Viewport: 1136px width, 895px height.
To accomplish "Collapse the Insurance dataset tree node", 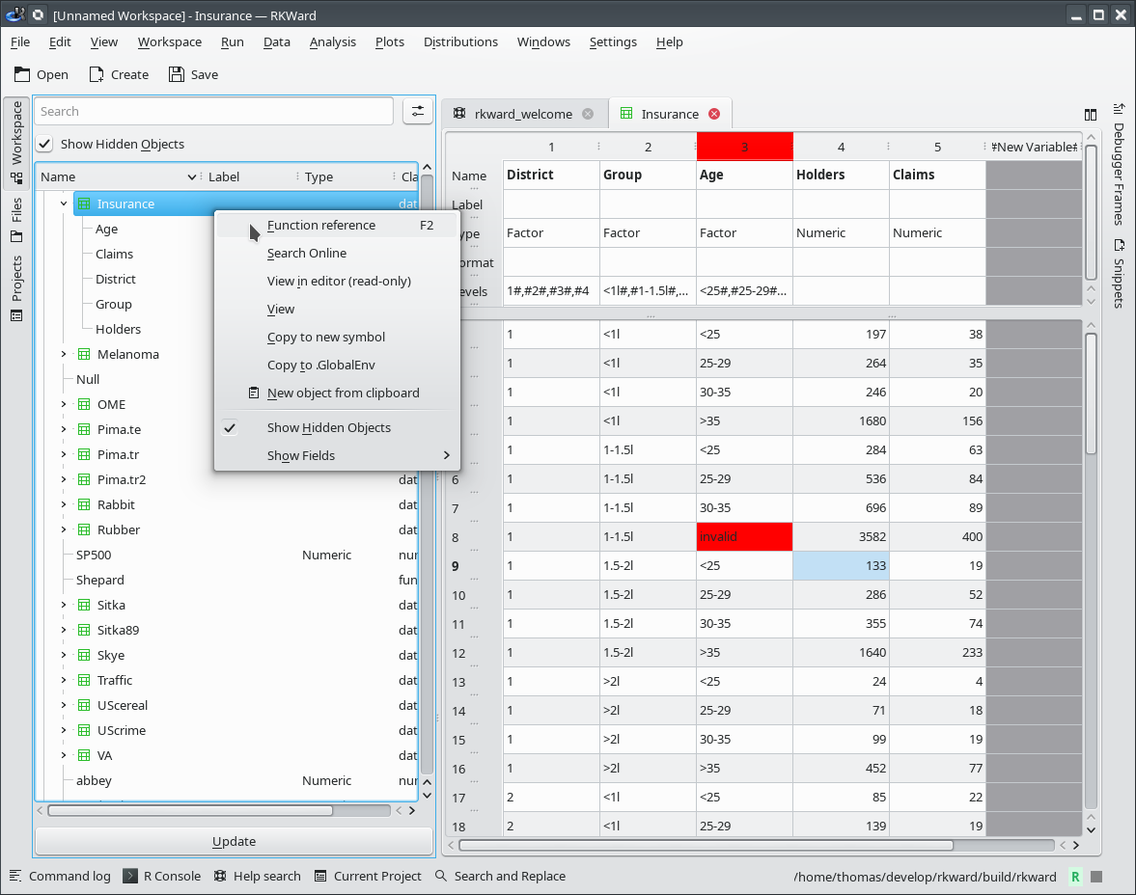I will point(64,203).
